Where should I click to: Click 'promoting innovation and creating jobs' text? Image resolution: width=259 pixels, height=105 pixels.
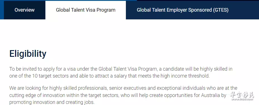coord(51,103)
